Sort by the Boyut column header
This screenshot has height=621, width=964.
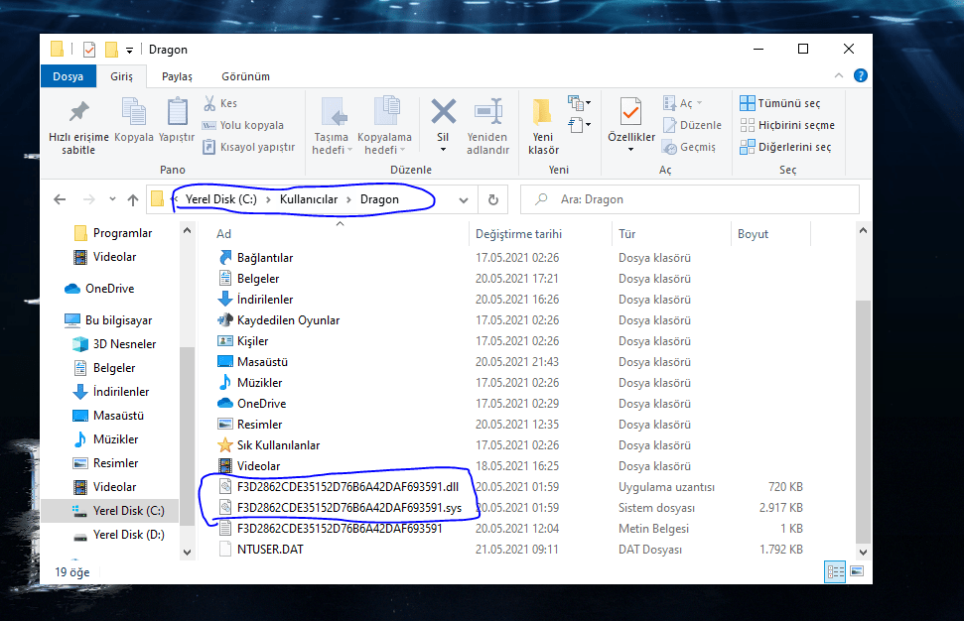754,234
